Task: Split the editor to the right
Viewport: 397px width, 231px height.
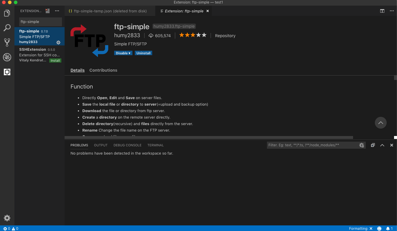Action: click(x=382, y=11)
